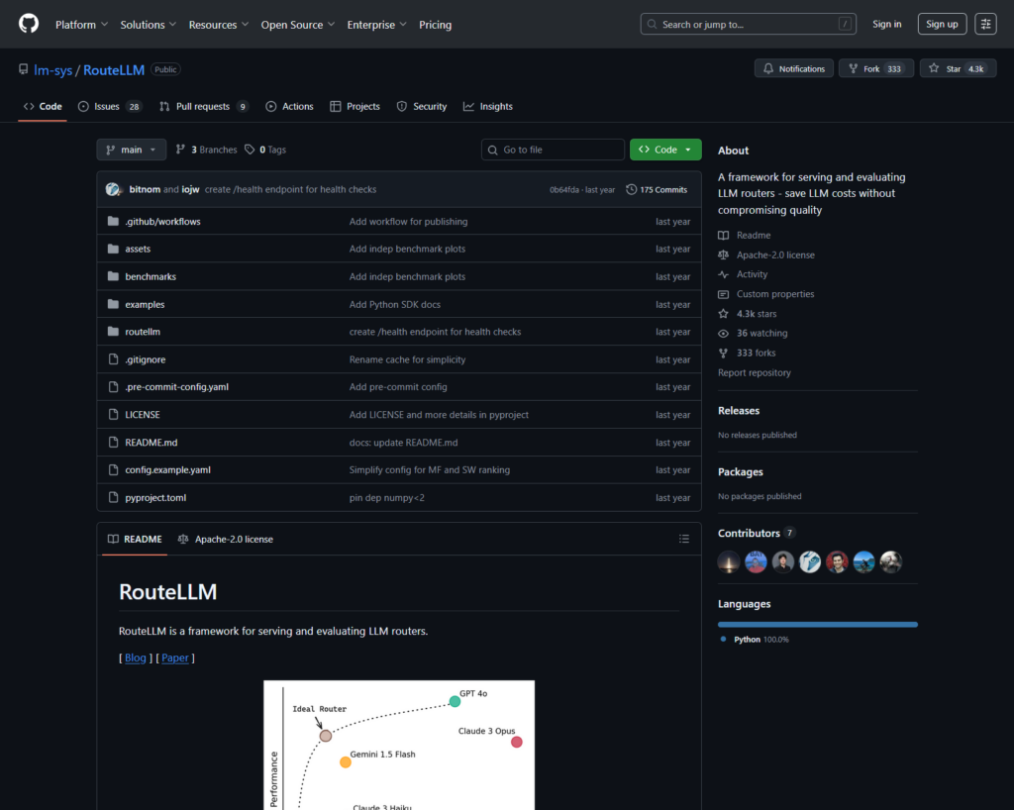Image resolution: width=1014 pixels, height=810 pixels.
Task: Open the main branch dropdown
Action: [131, 150]
